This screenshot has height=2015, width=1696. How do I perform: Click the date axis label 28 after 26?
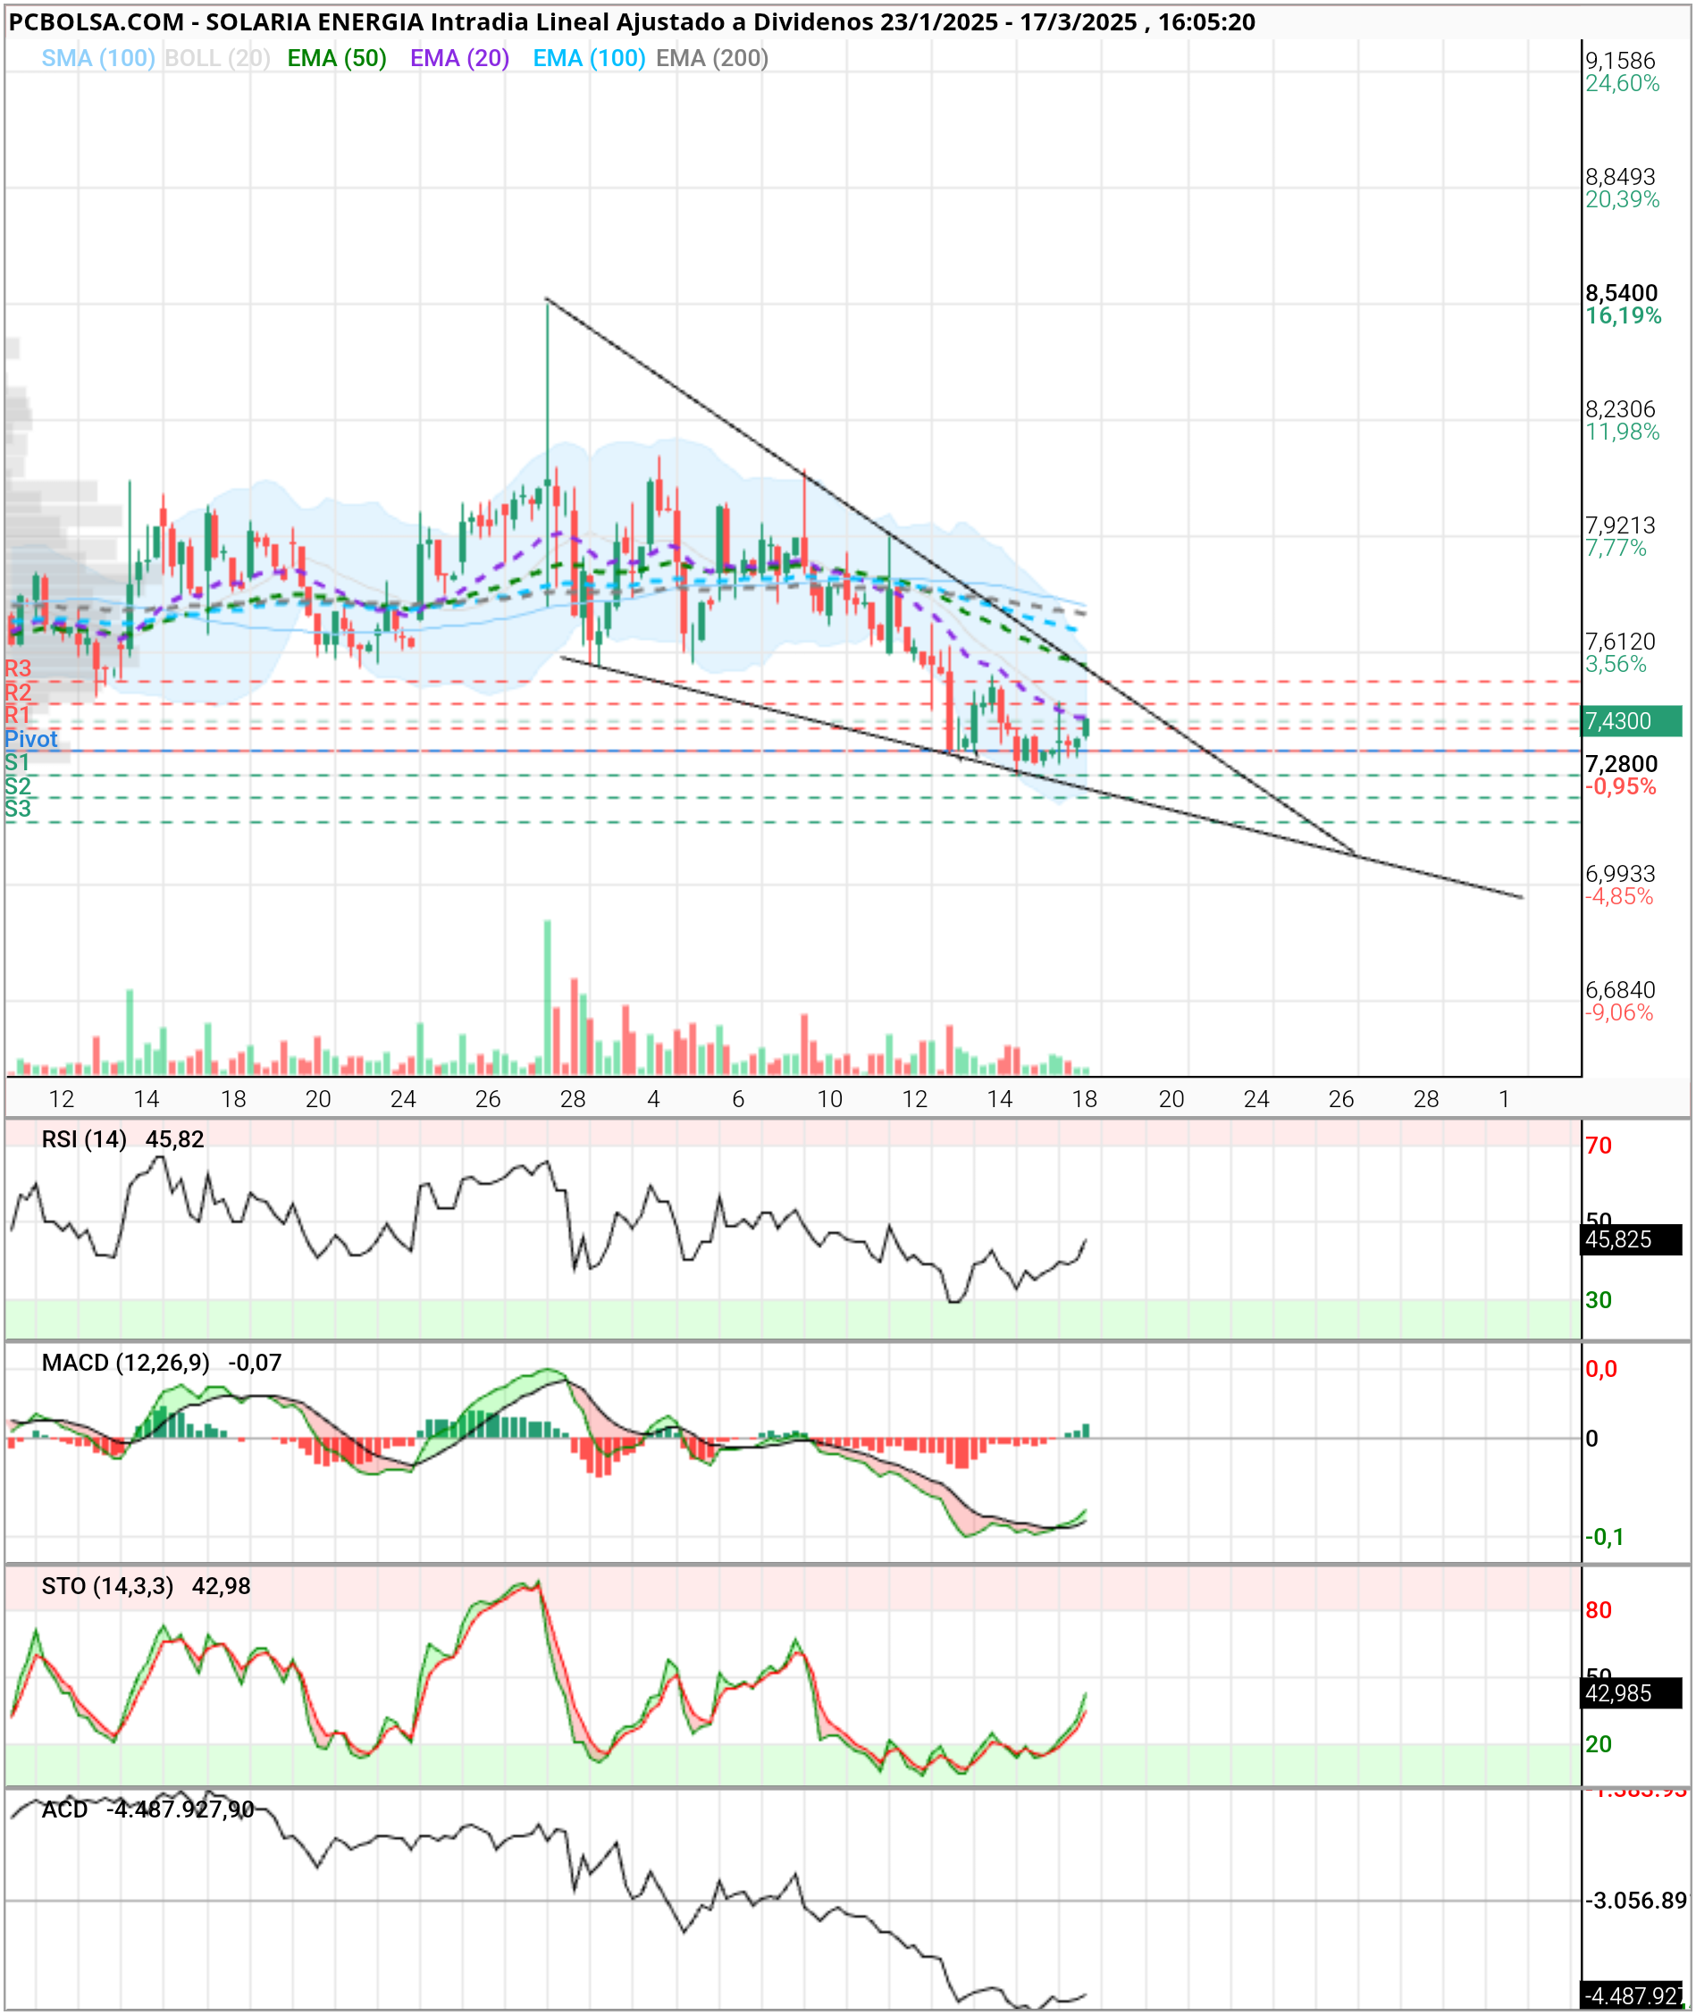click(1426, 1099)
